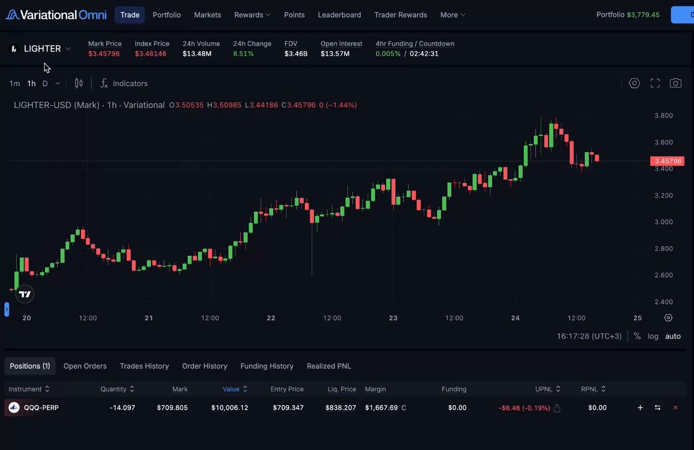Expand timeframe options chevron

(x=57, y=83)
